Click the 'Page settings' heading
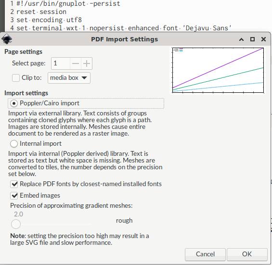Viewport: 272px width, 265px height. point(23,52)
